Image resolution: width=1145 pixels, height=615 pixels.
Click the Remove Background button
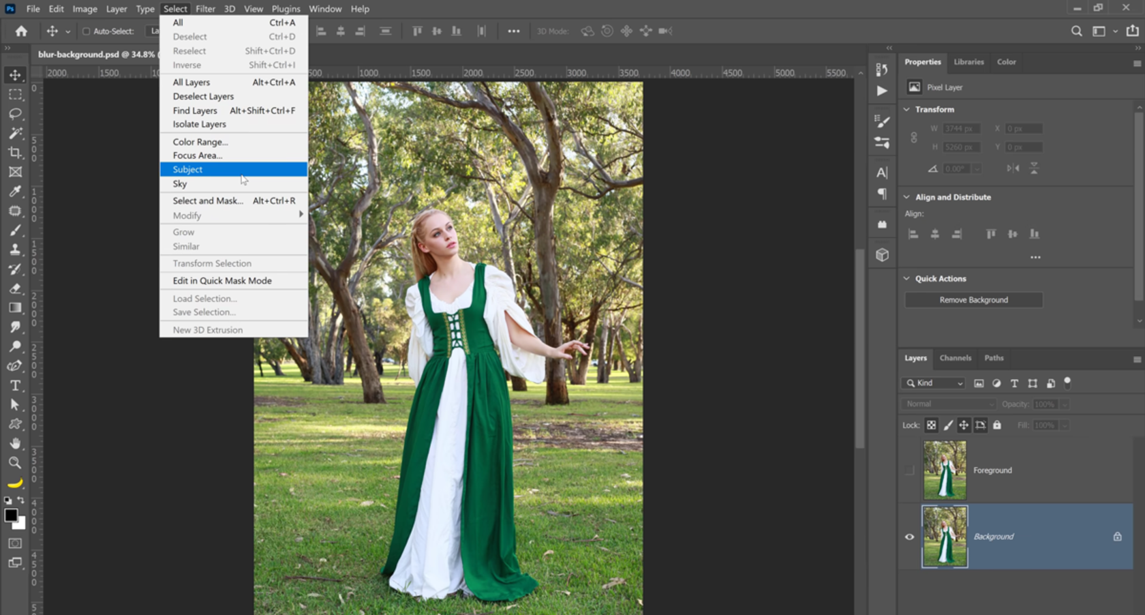pos(973,299)
